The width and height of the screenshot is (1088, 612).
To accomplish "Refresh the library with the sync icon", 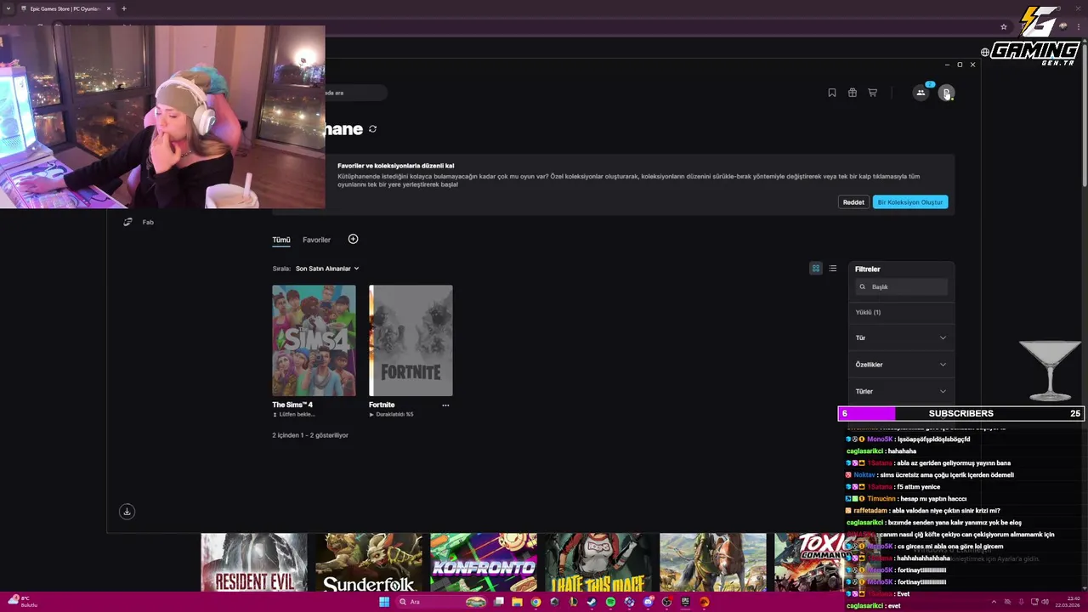I will coord(372,129).
